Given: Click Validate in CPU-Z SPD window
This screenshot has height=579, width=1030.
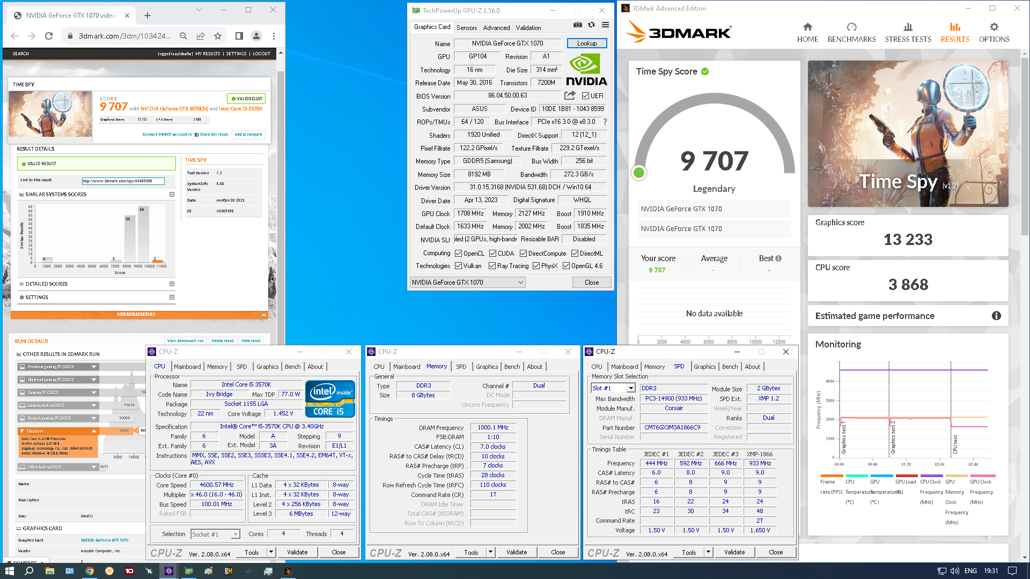Looking at the screenshot, I should 734,552.
